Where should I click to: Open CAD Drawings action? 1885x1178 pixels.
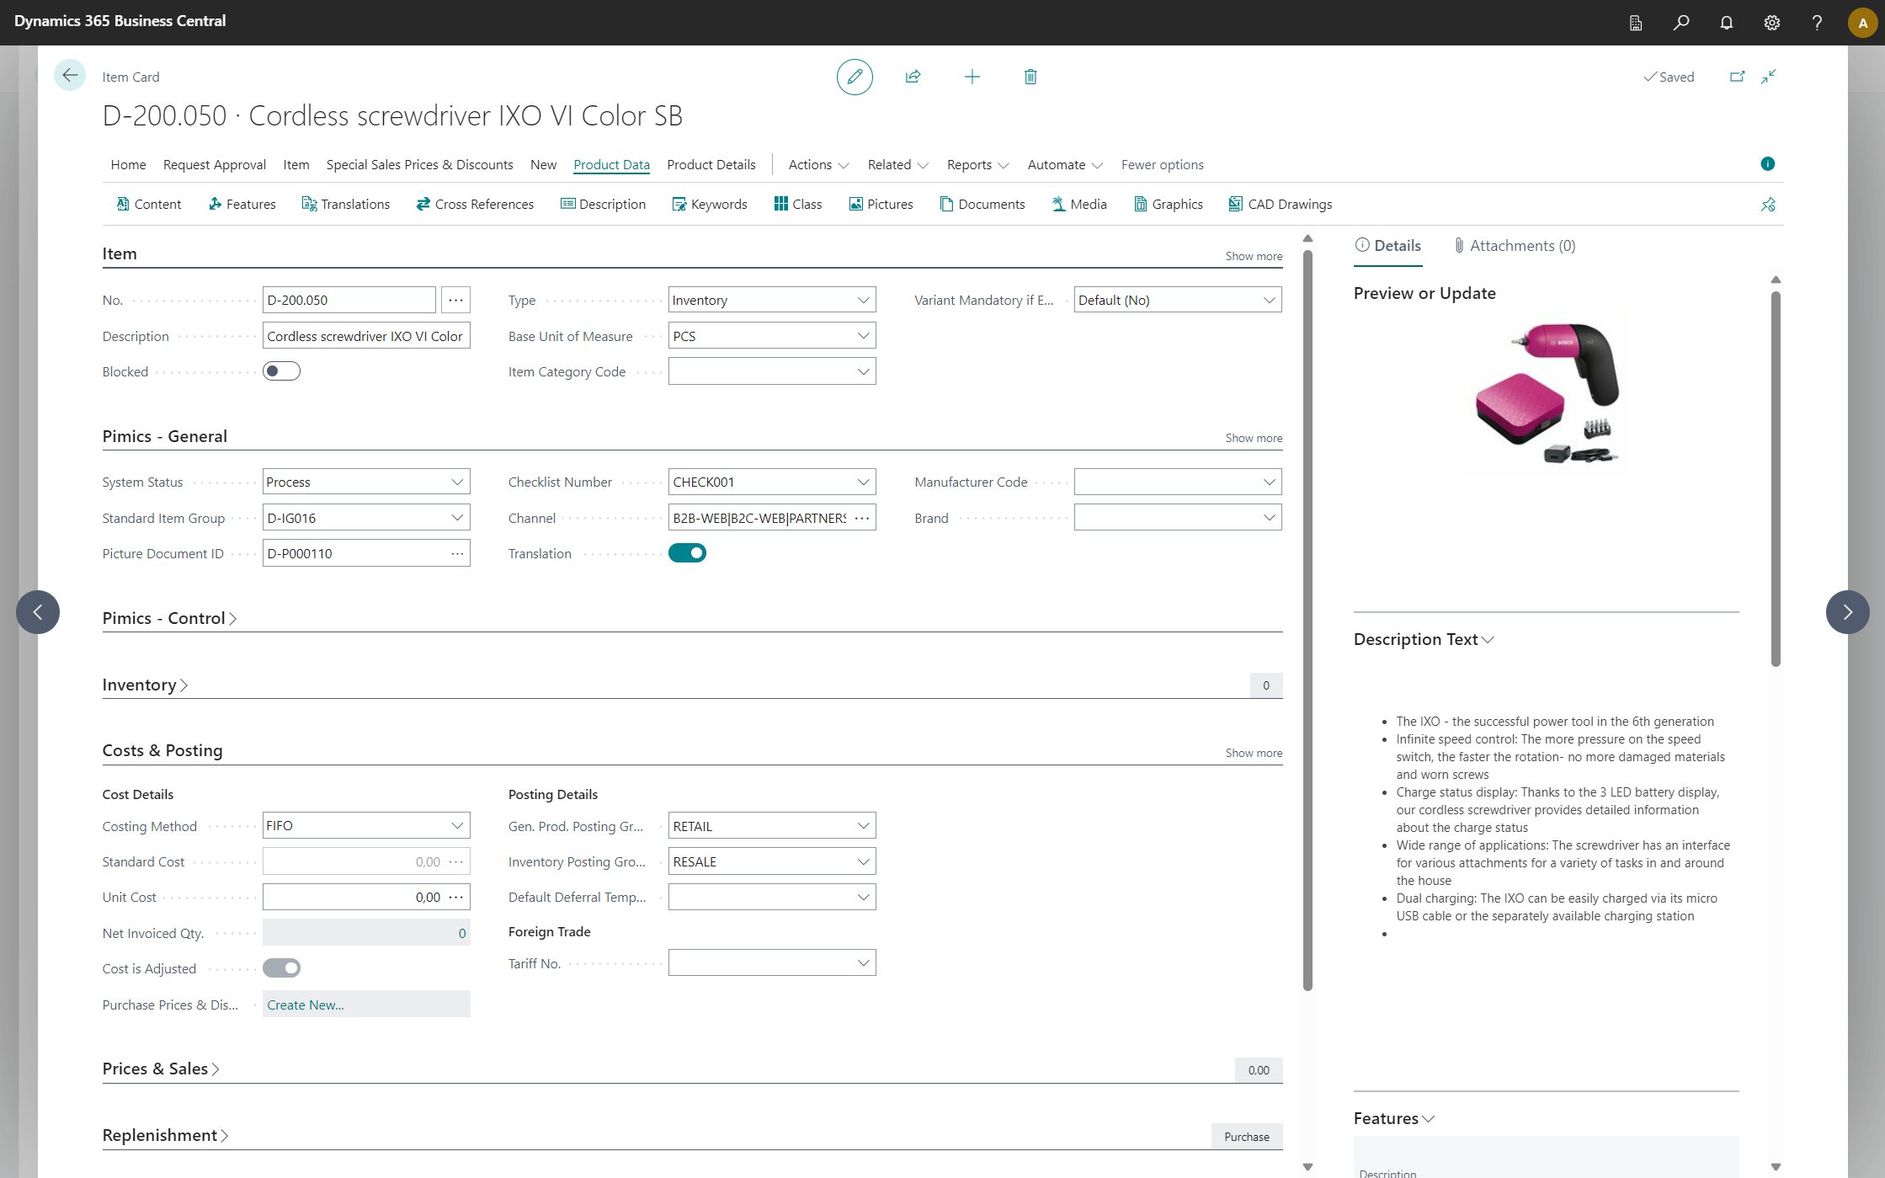click(1280, 204)
